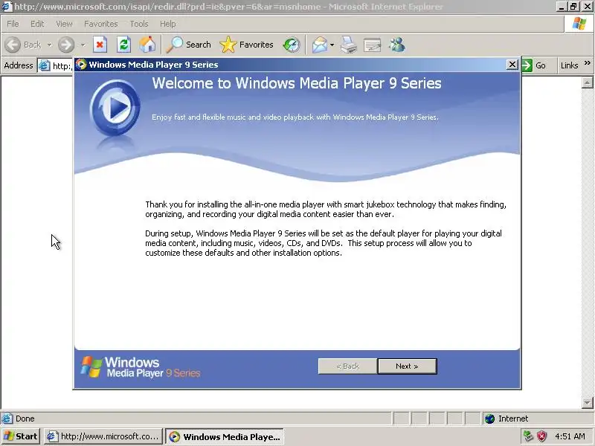This screenshot has height=446, width=595.
Task: Select Windows Media Player taskbar button
Action: click(225, 436)
